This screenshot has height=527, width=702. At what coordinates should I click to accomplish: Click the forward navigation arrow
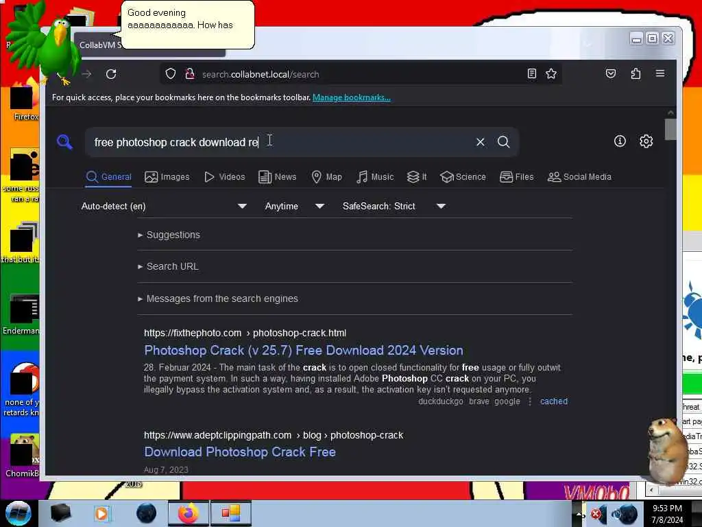pos(86,74)
